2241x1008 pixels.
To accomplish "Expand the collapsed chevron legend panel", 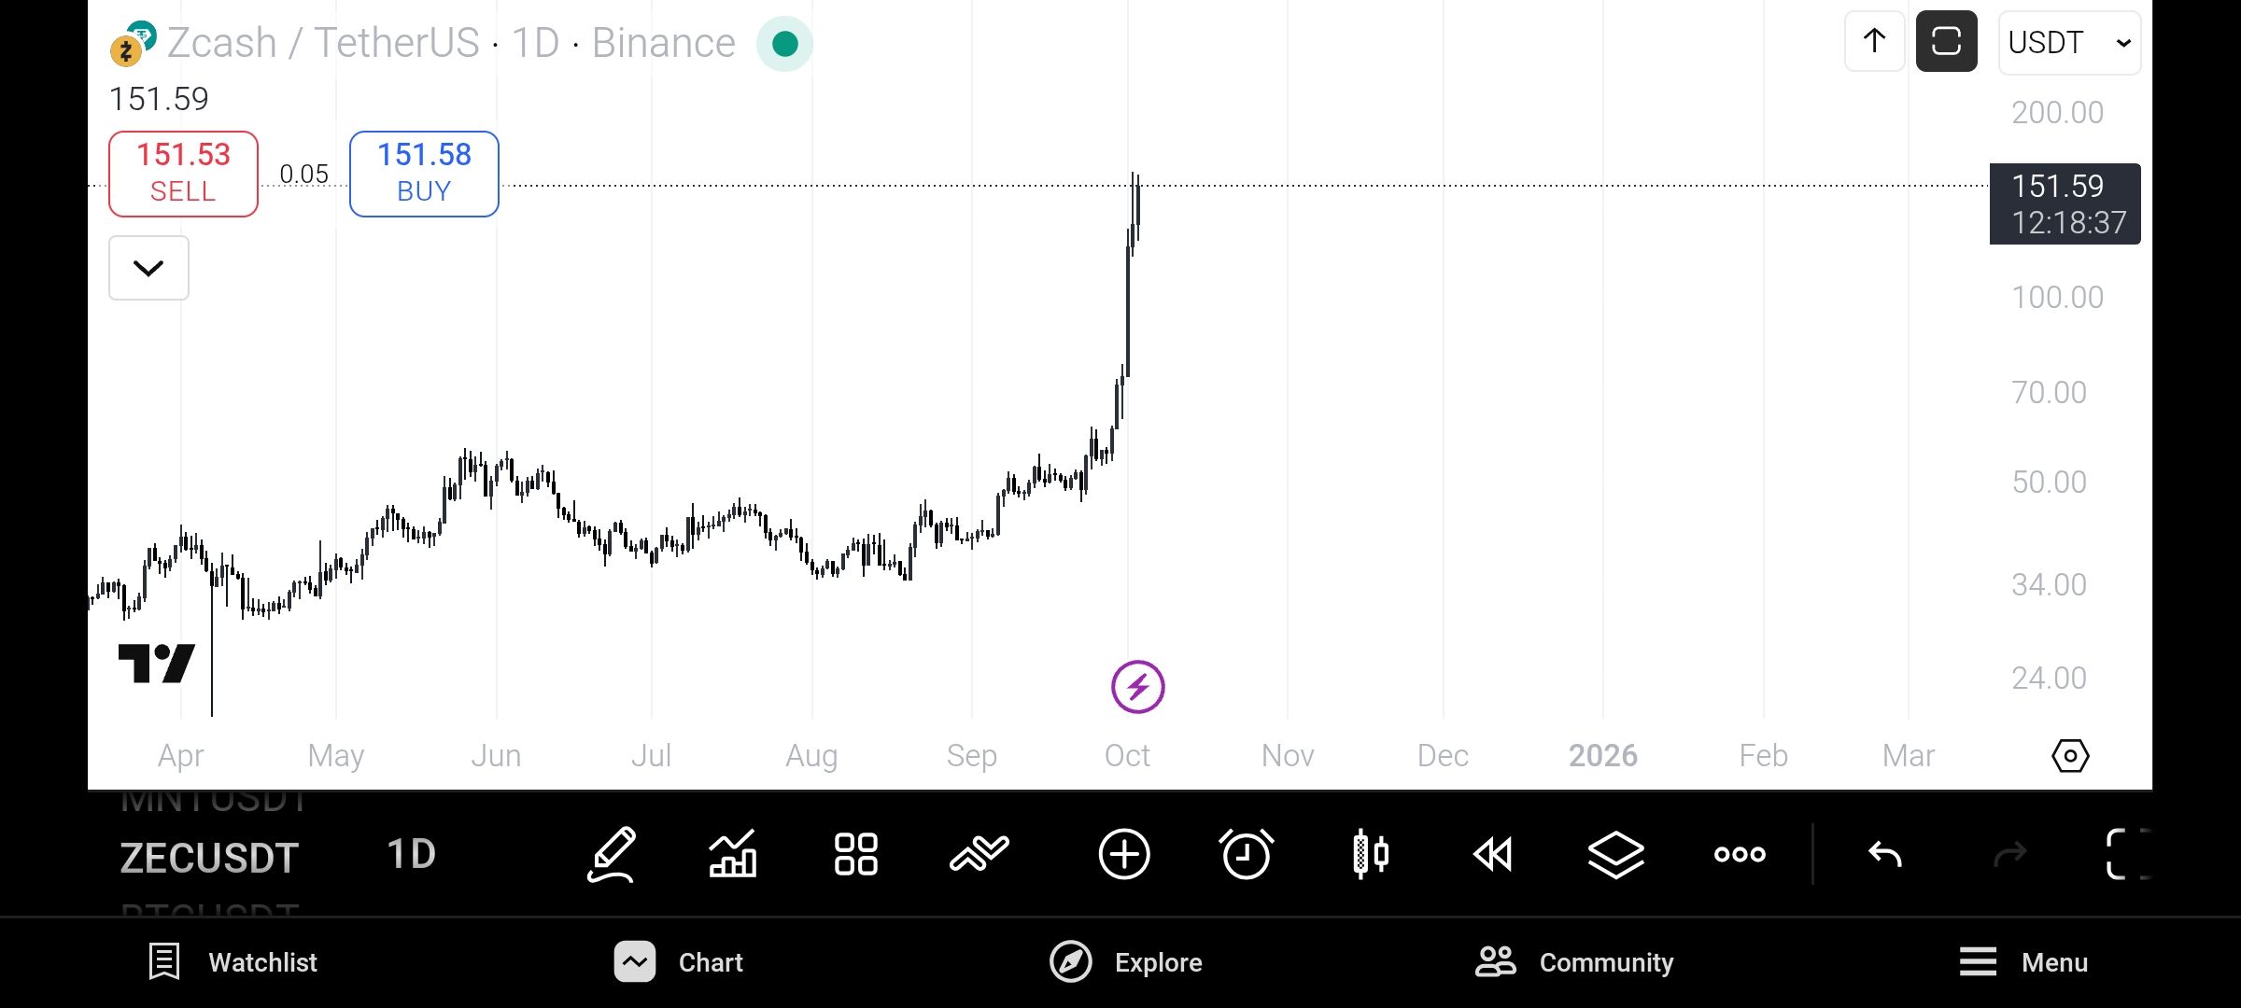I will (x=148, y=268).
